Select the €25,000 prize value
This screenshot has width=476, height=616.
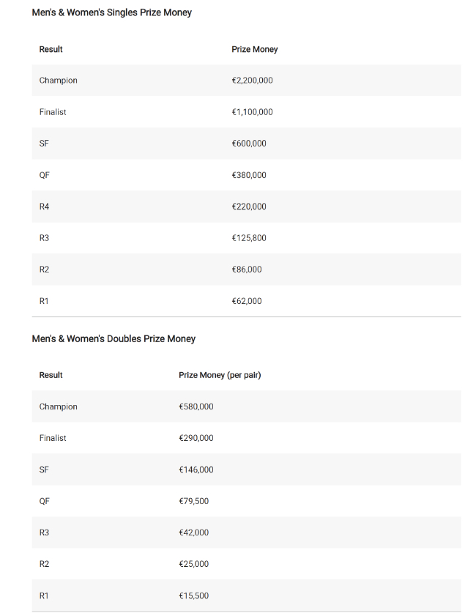(x=194, y=564)
